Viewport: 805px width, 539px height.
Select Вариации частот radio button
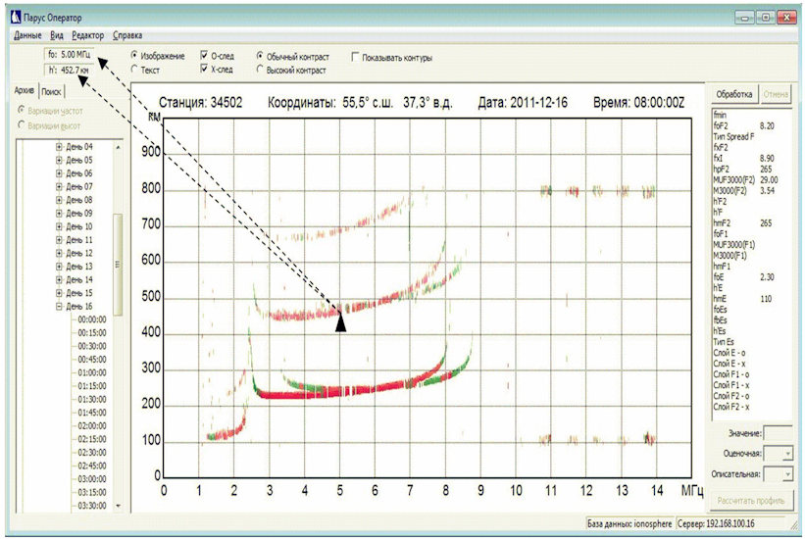tap(22, 111)
